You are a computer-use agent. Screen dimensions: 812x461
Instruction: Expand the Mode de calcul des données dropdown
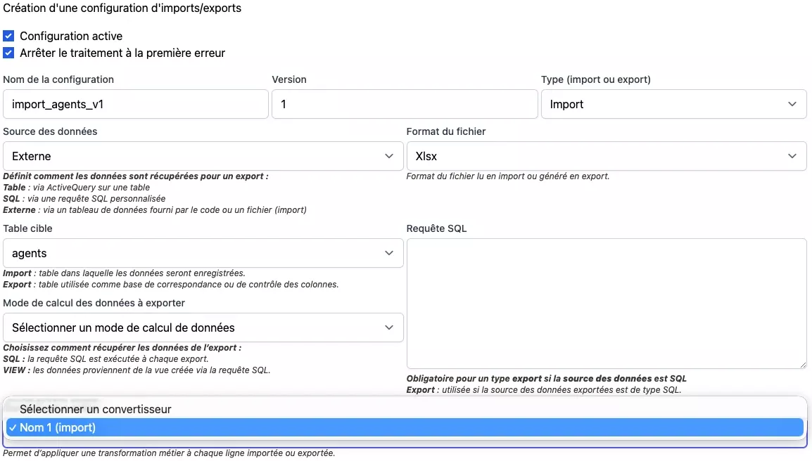click(x=203, y=327)
